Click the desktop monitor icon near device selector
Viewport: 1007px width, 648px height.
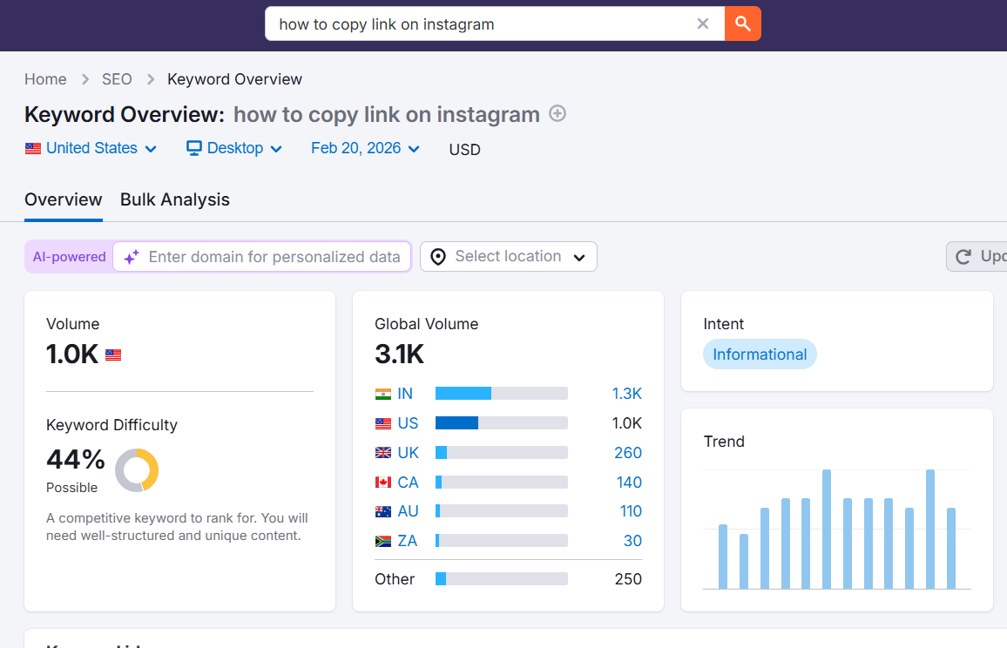coord(193,148)
